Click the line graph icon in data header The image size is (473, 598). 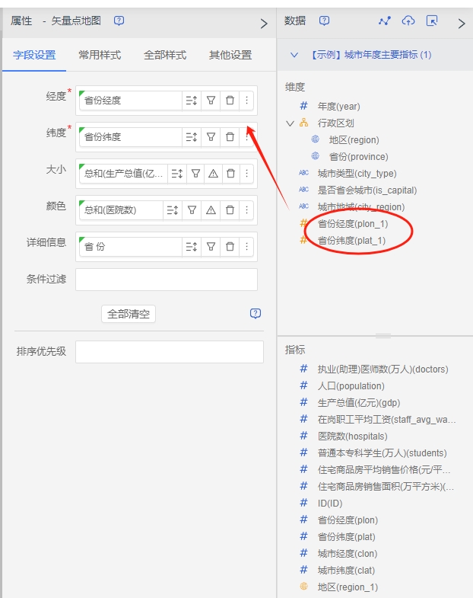tap(384, 21)
